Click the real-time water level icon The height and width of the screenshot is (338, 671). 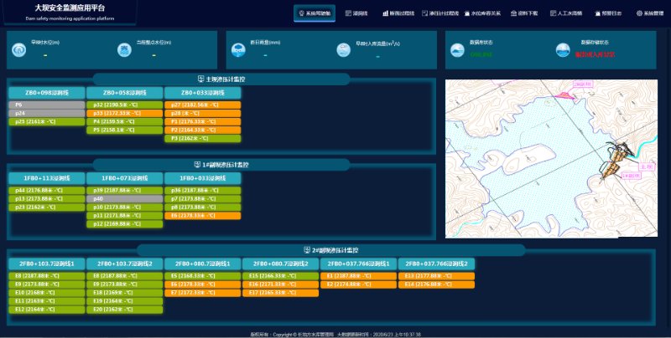tap(19, 51)
